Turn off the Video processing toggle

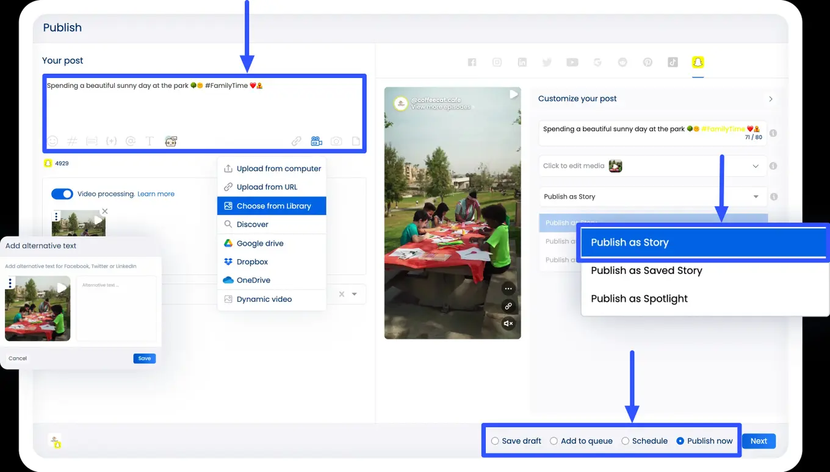(x=62, y=193)
